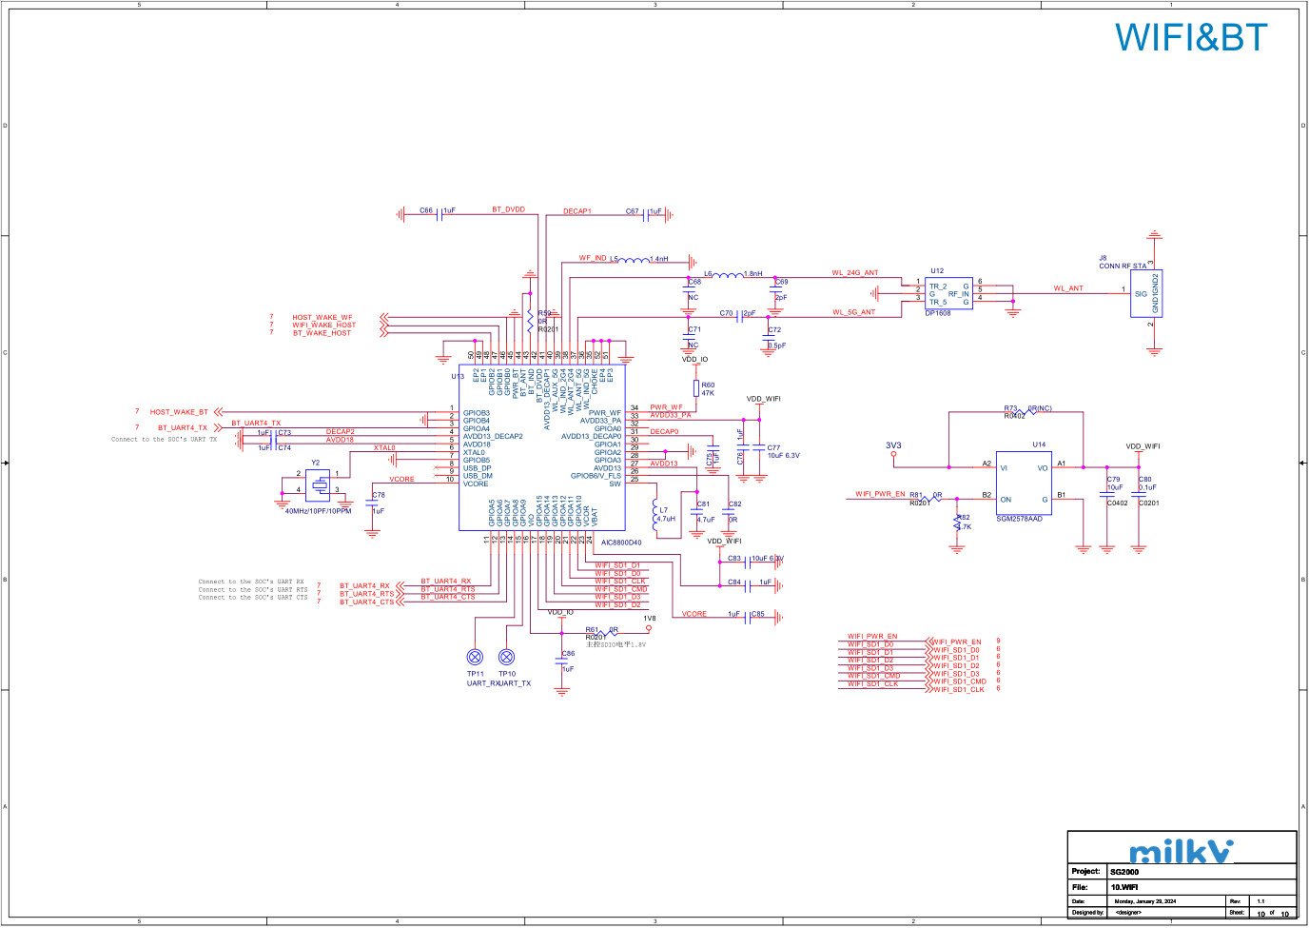Click the milkv logo in title block
The width and height of the screenshot is (1309, 928).
1181,851
